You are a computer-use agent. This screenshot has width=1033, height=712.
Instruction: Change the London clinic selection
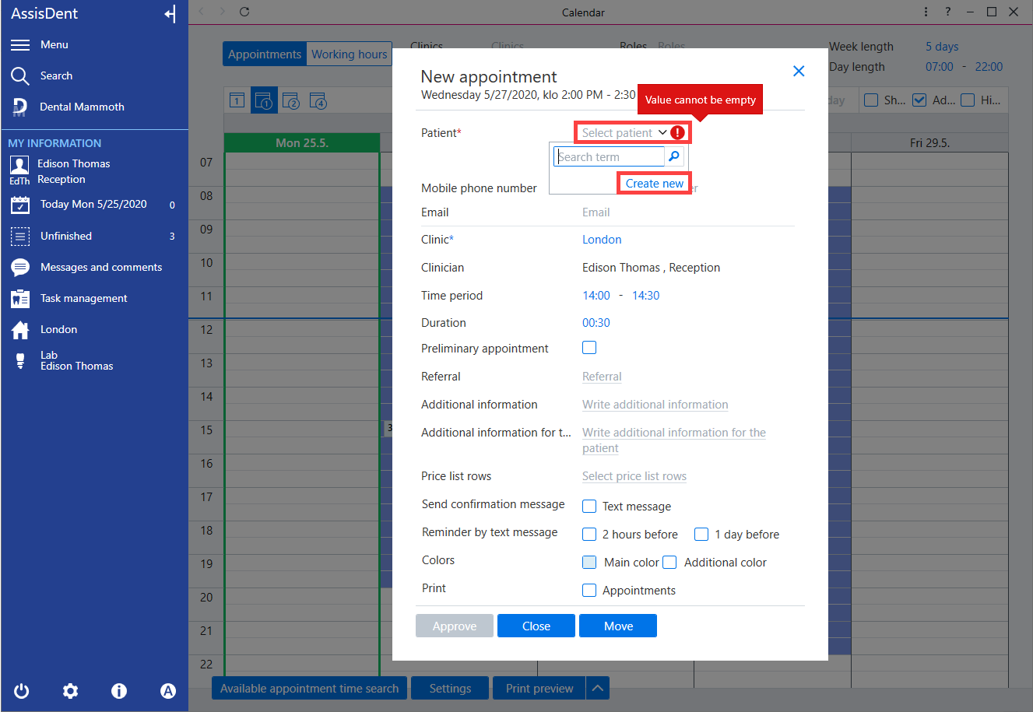[602, 240]
